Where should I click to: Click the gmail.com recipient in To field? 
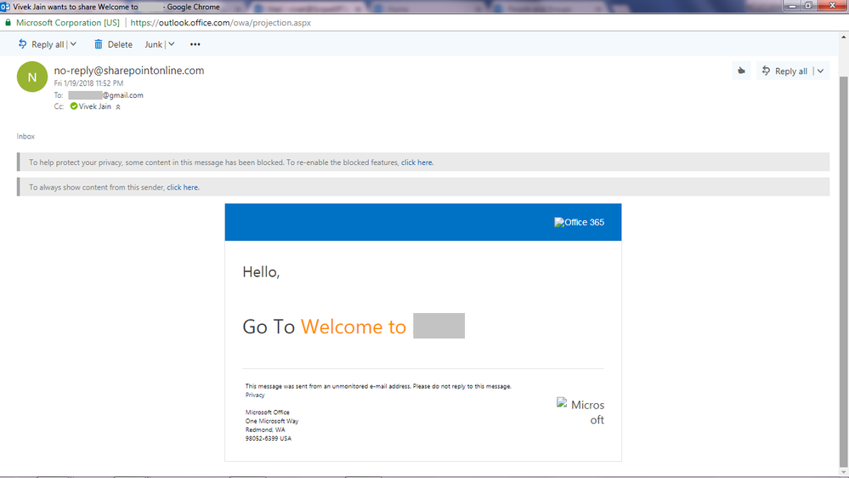click(x=106, y=95)
